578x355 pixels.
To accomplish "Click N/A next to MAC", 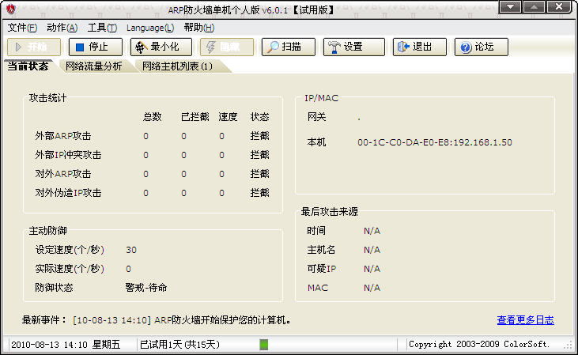I will pos(372,288).
